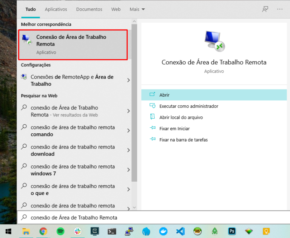This screenshot has height=238, width=290.
Task: Open Docker from the taskbar
Action: click(164, 231)
